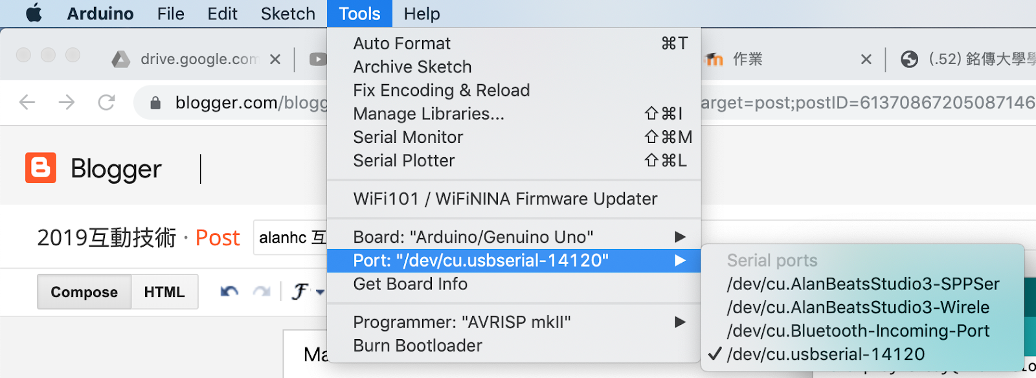Choose /dev/cu.AlanBeatsStudio3-SPPSer port
Screen dimensions: 1036x378
pos(862,284)
